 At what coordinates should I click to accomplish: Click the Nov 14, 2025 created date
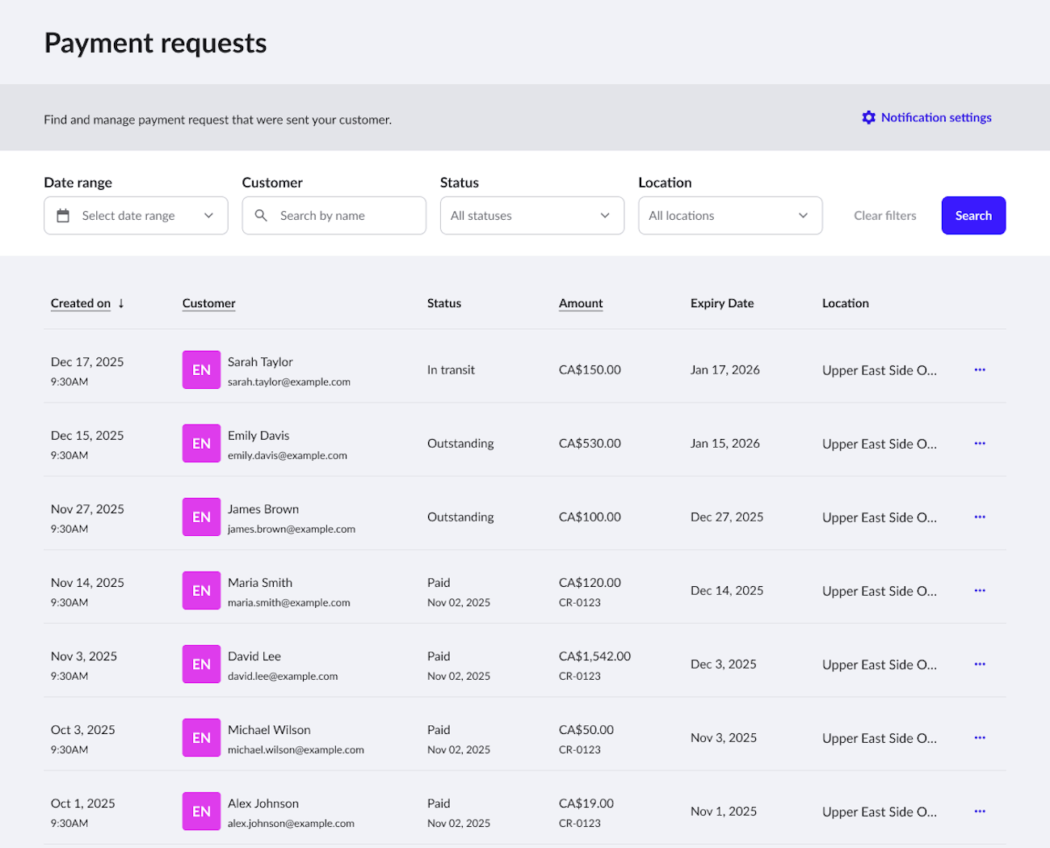(x=87, y=583)
